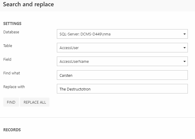Click the divider line above RECORDS

tap(97, 117)
